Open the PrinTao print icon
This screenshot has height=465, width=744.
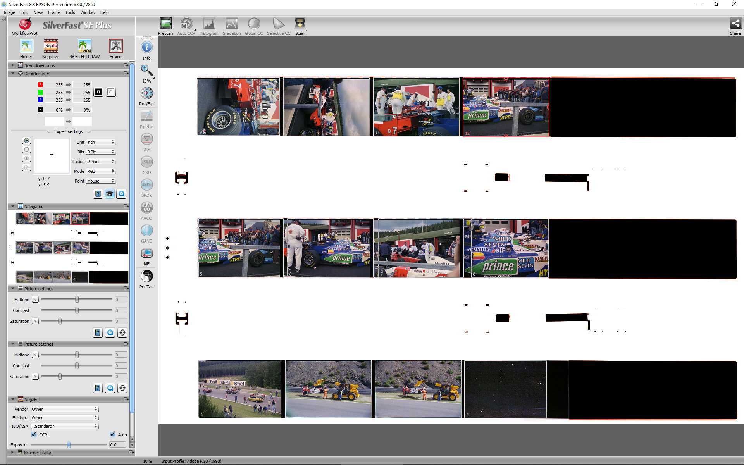[x=146, y=277]
